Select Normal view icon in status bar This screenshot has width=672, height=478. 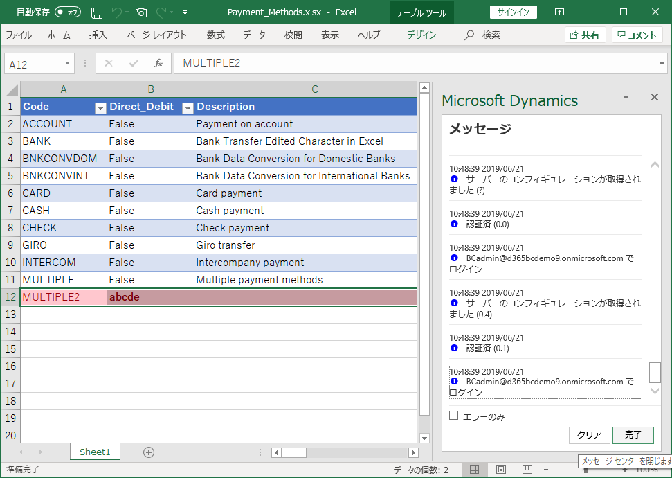coord(474,470)
